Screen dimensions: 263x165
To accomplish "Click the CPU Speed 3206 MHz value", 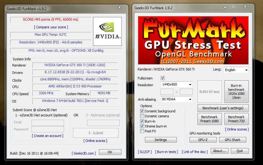I will point(46,93).
